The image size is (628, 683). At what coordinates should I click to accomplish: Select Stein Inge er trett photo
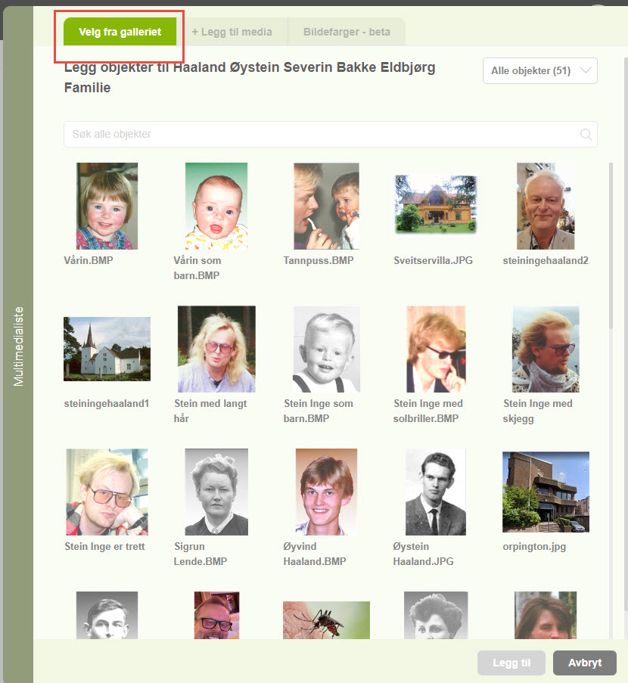pyautogui.click(x=107, y=492)
